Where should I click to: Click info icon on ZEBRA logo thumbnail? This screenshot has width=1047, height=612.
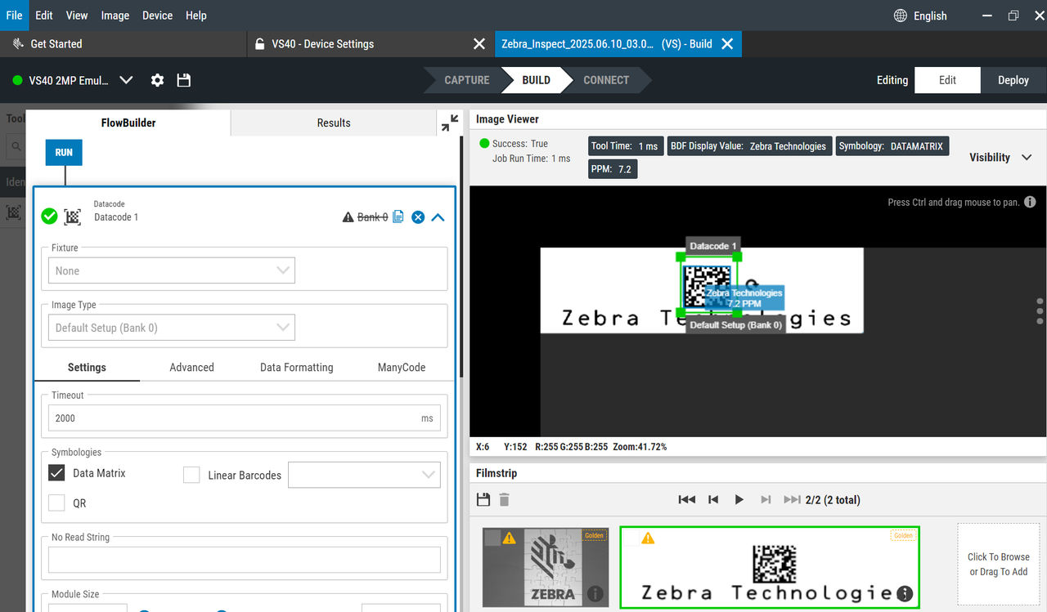595,594
